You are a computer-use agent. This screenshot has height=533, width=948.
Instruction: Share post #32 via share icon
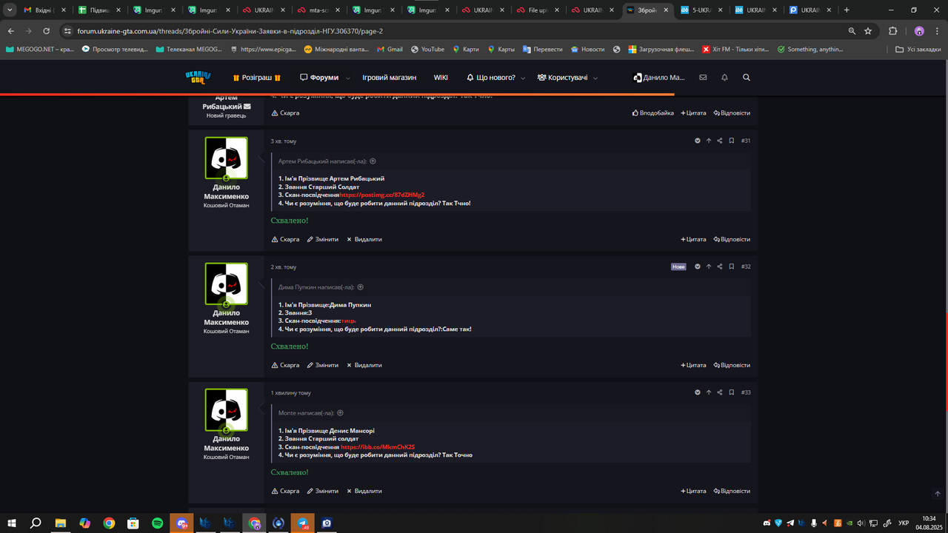[x=720, y=266]
